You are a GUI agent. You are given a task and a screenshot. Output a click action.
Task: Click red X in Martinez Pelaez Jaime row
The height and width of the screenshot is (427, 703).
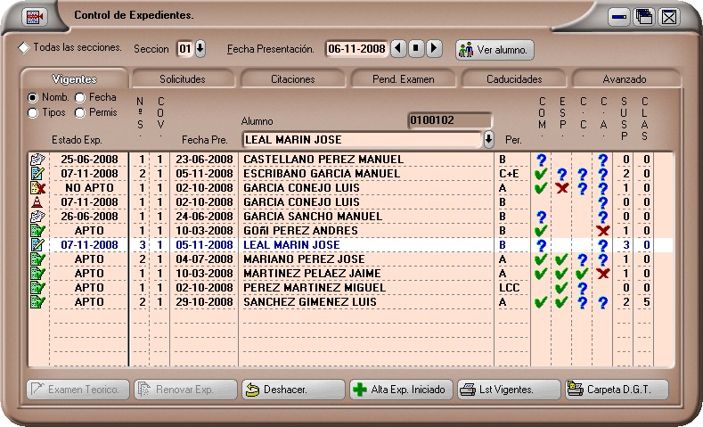603,274
